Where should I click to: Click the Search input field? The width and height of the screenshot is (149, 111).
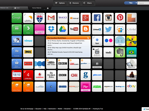click(x=143, y=3)
